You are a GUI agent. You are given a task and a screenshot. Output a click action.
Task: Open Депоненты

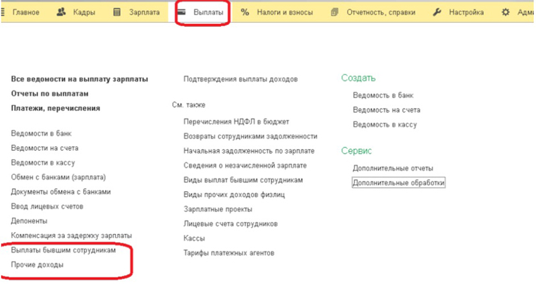click(x=29, y=221)
